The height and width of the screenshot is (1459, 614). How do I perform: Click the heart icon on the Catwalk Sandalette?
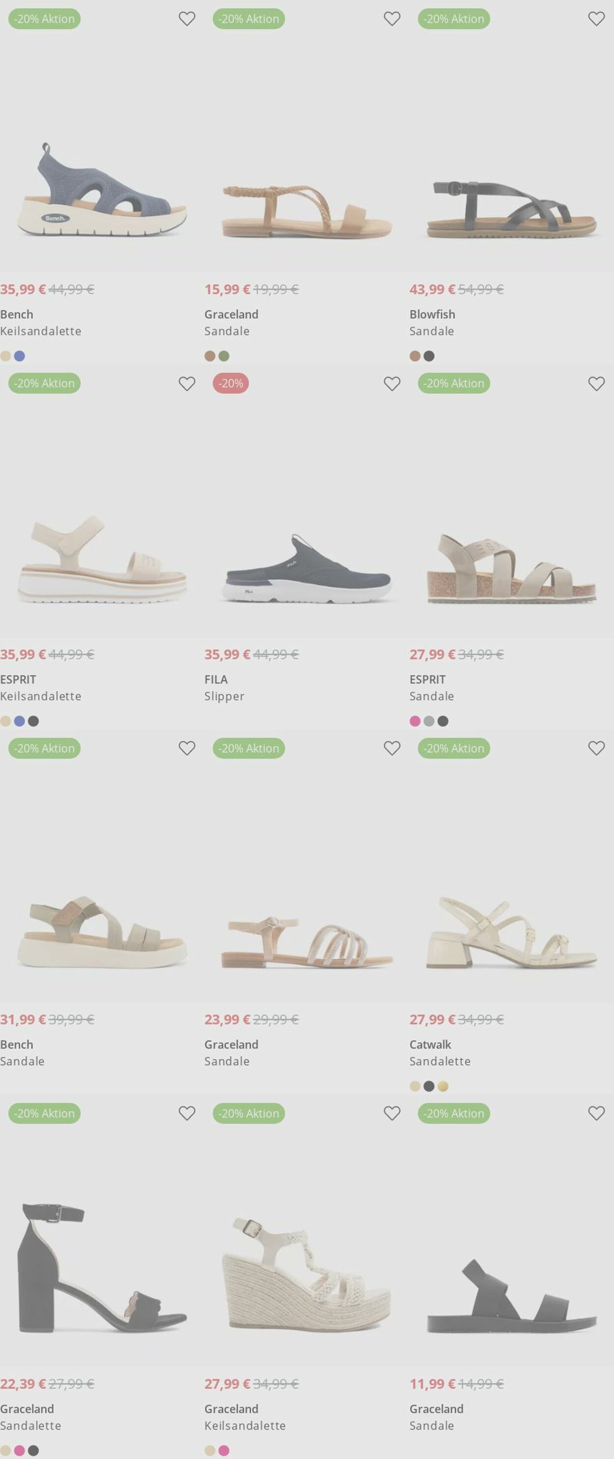(x=596, y=748)
